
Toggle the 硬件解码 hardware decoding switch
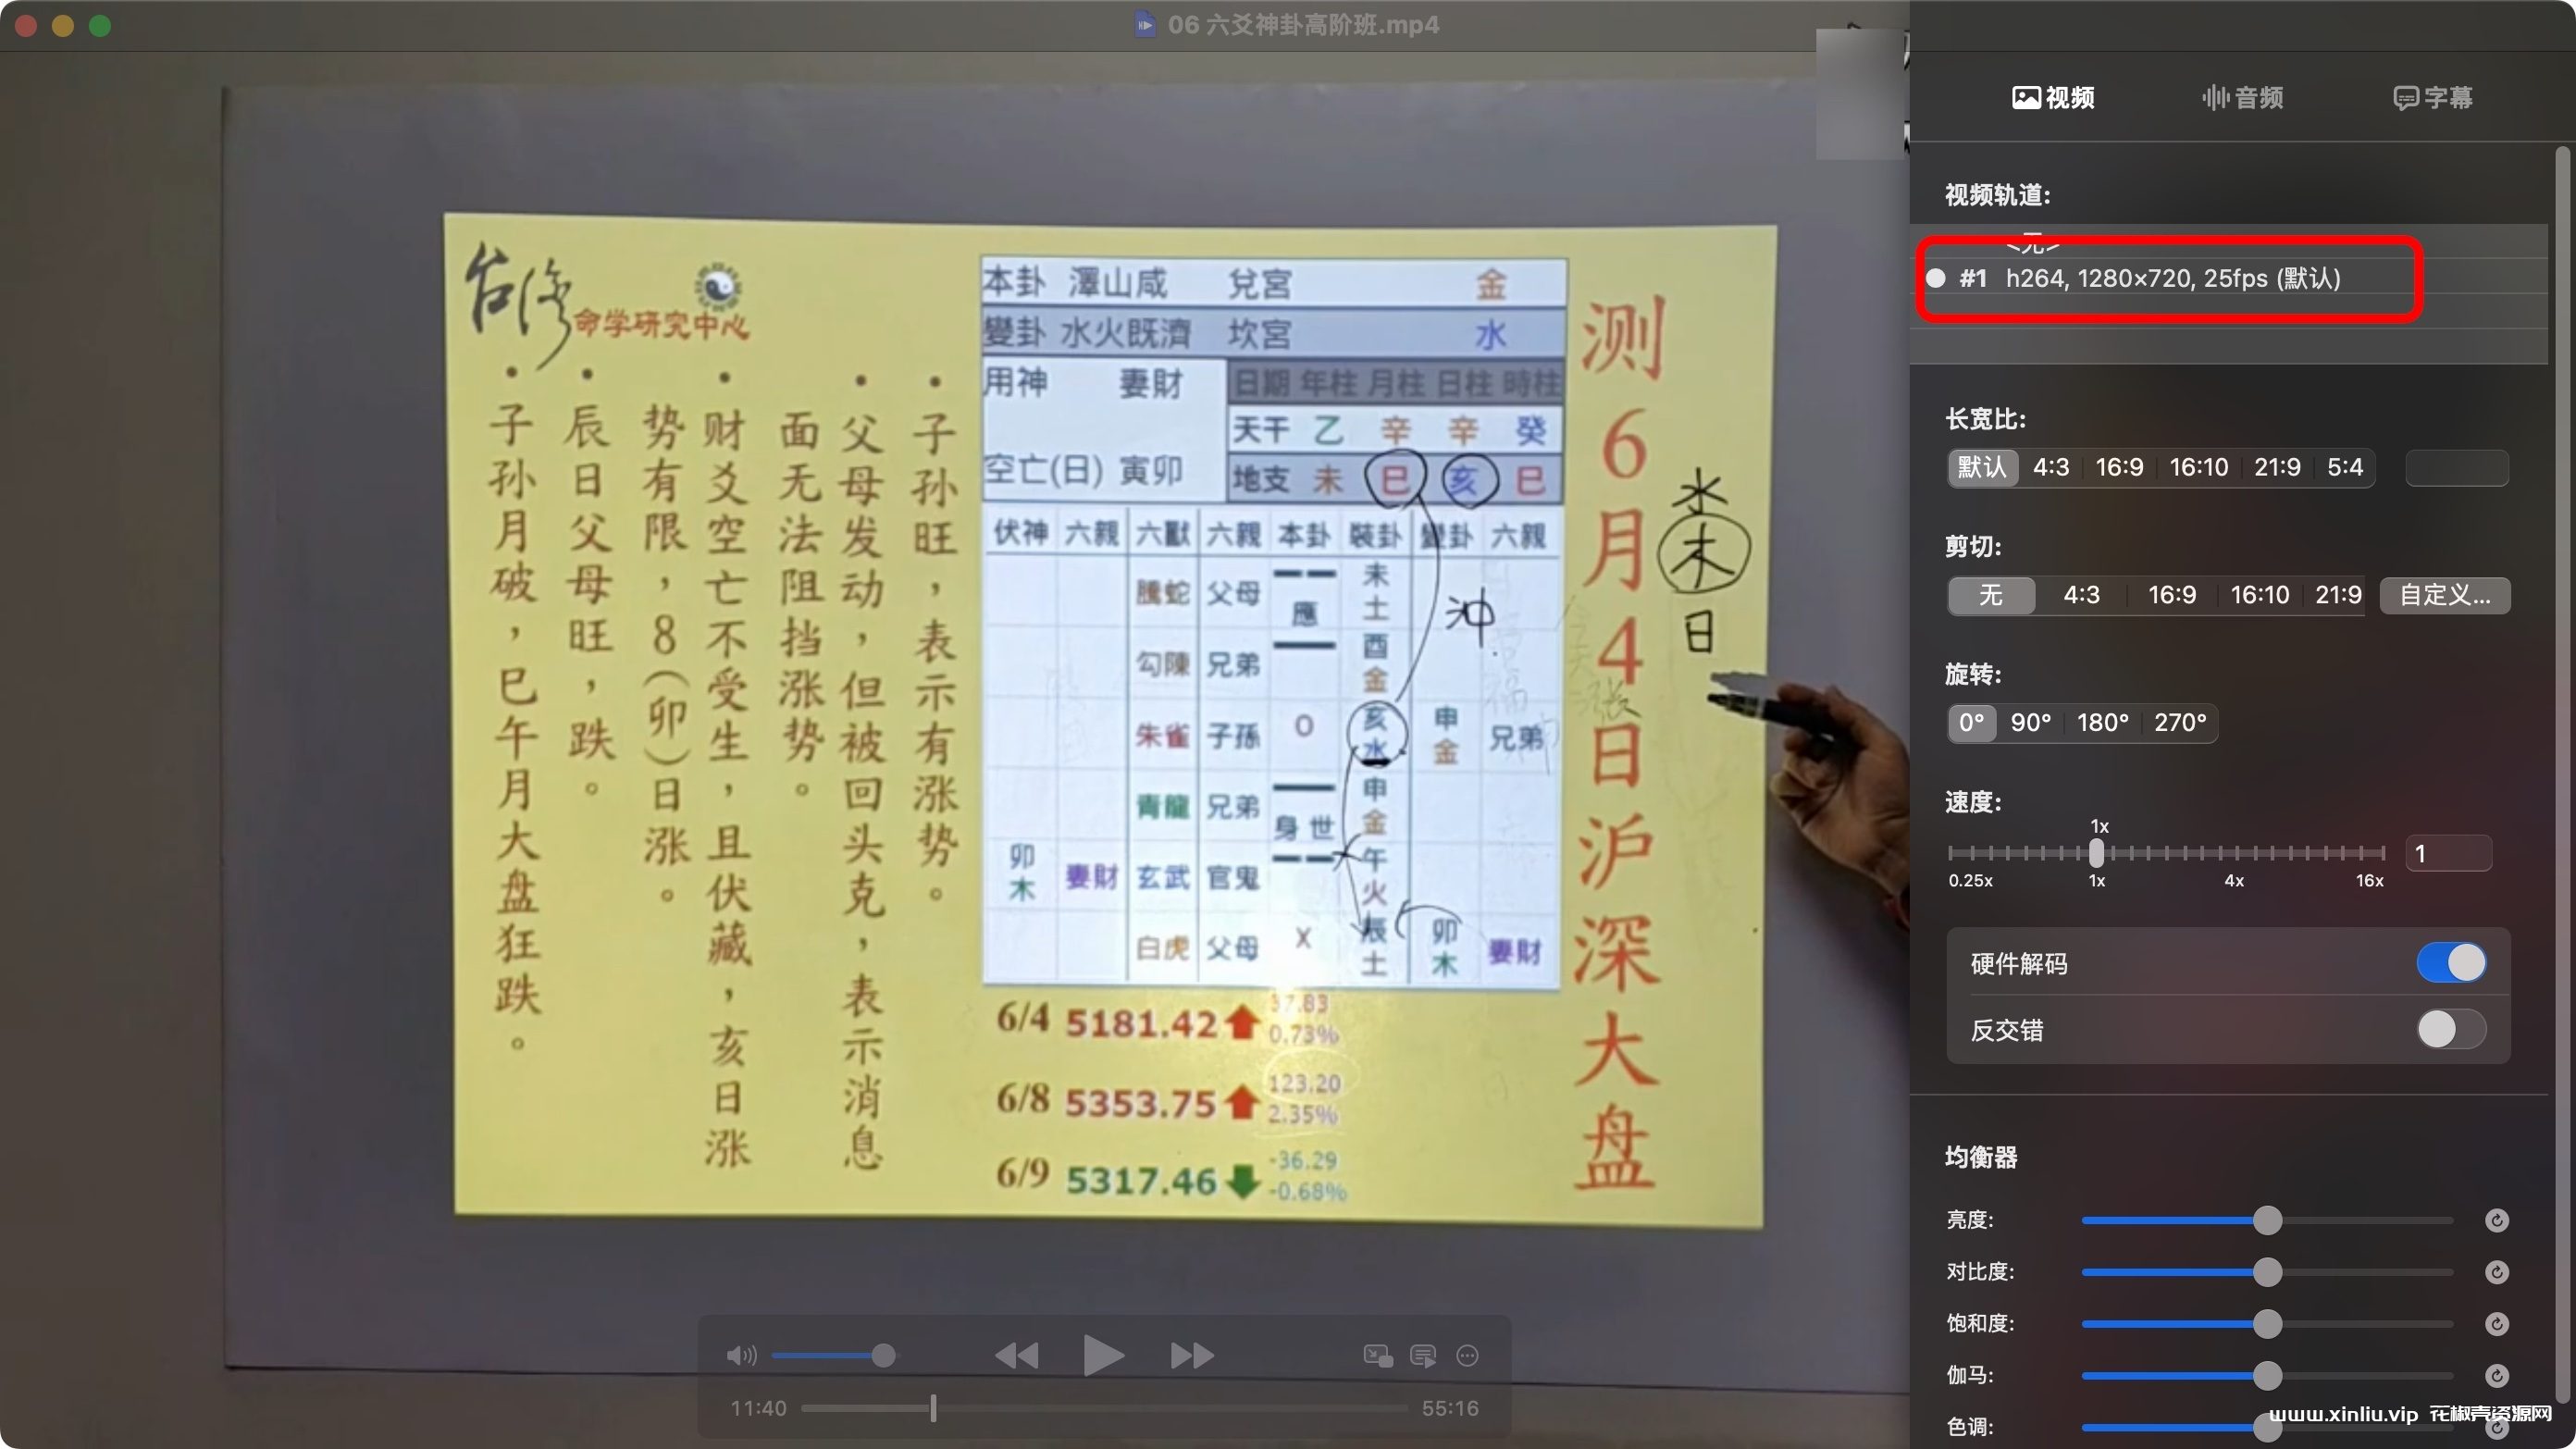pyautogui.click(x=2450, y=963)
